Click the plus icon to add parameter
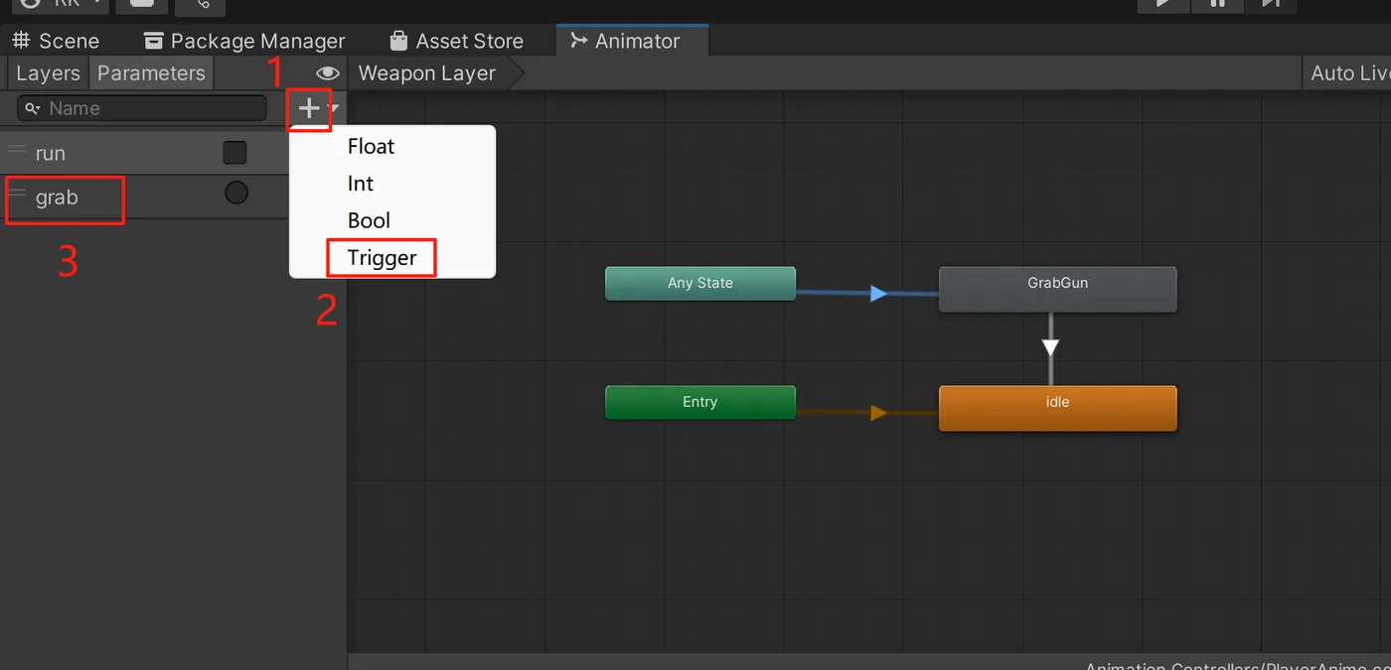Screen dimensions: 1391x670 [309, 108]
